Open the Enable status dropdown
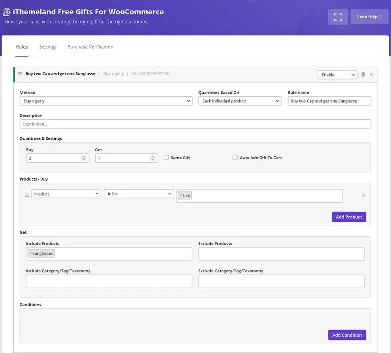This screenshot has height=353, width=391. point(337,75)
